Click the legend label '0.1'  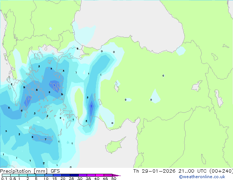tap(4, 179)
